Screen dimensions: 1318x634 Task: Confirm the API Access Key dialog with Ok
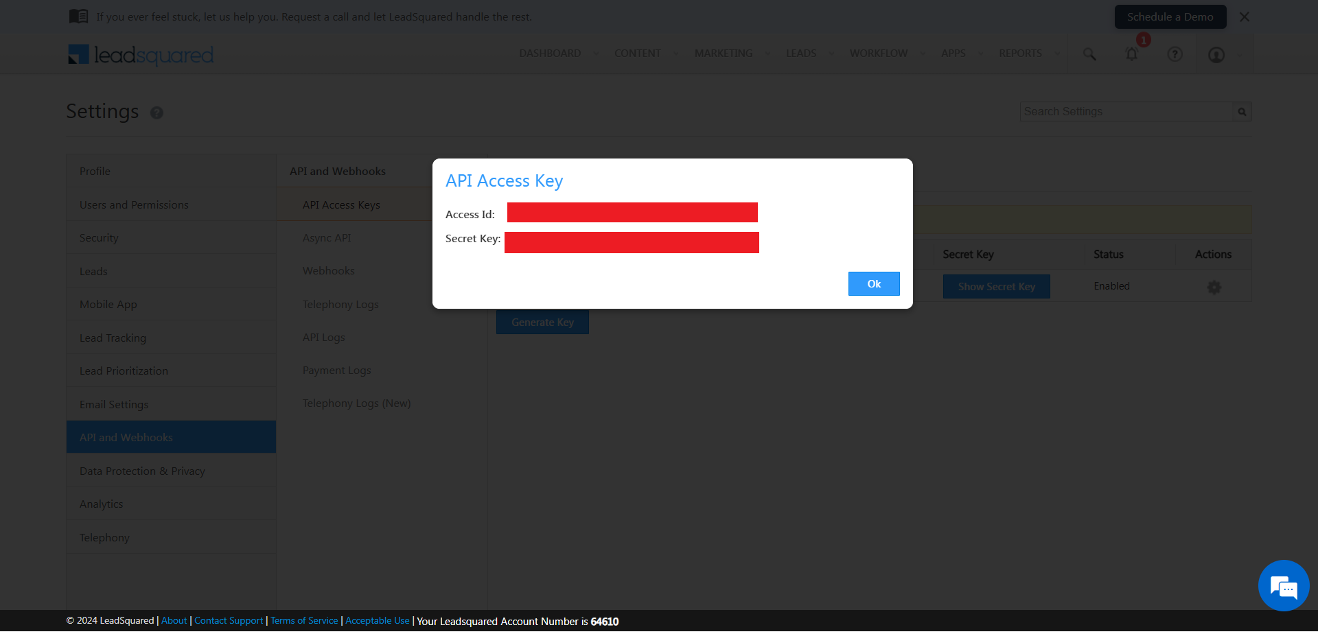coord(874,284)
